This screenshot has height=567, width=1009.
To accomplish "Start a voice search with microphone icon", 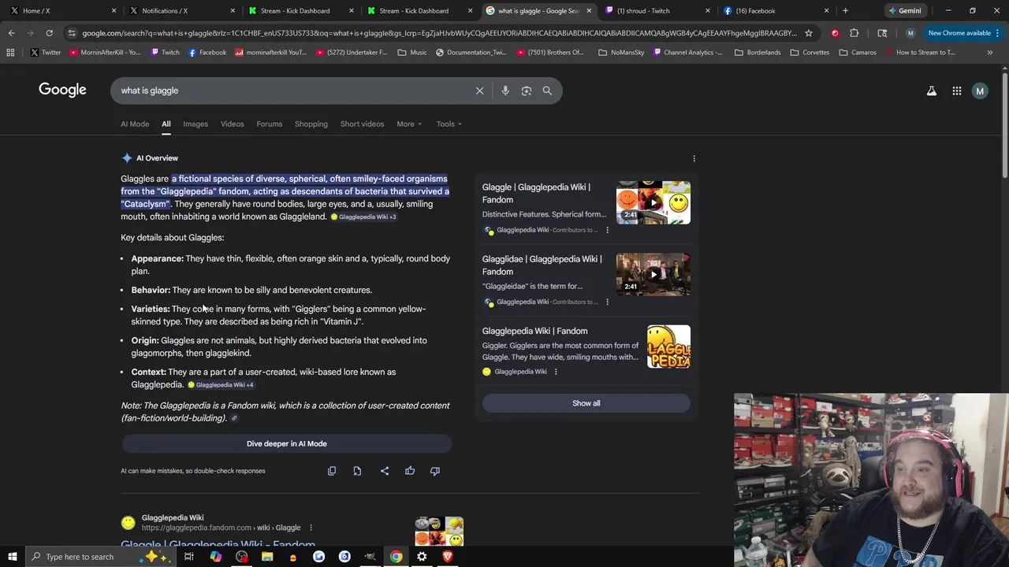I will [505, 91].
